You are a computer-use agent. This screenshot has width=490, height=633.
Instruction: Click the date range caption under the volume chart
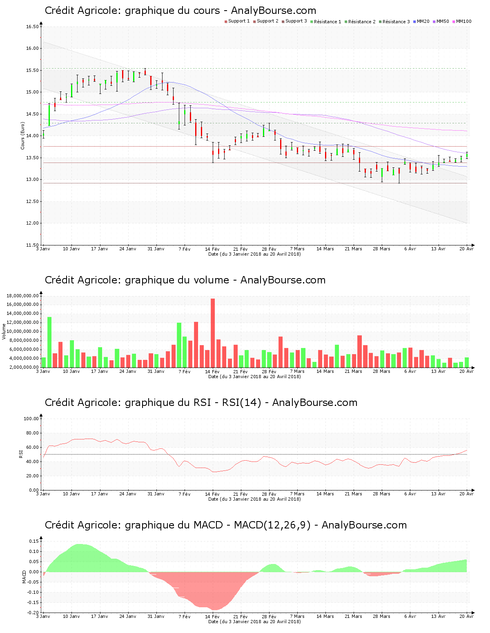click(x=254, y=377)
